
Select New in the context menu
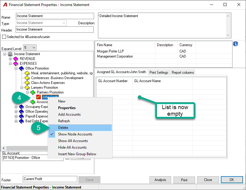80,101
